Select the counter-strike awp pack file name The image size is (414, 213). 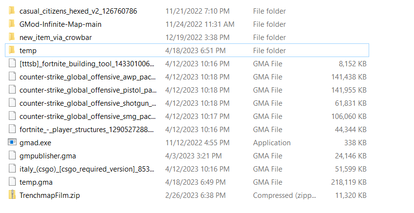pyautogui.click(x=88, y=77)
